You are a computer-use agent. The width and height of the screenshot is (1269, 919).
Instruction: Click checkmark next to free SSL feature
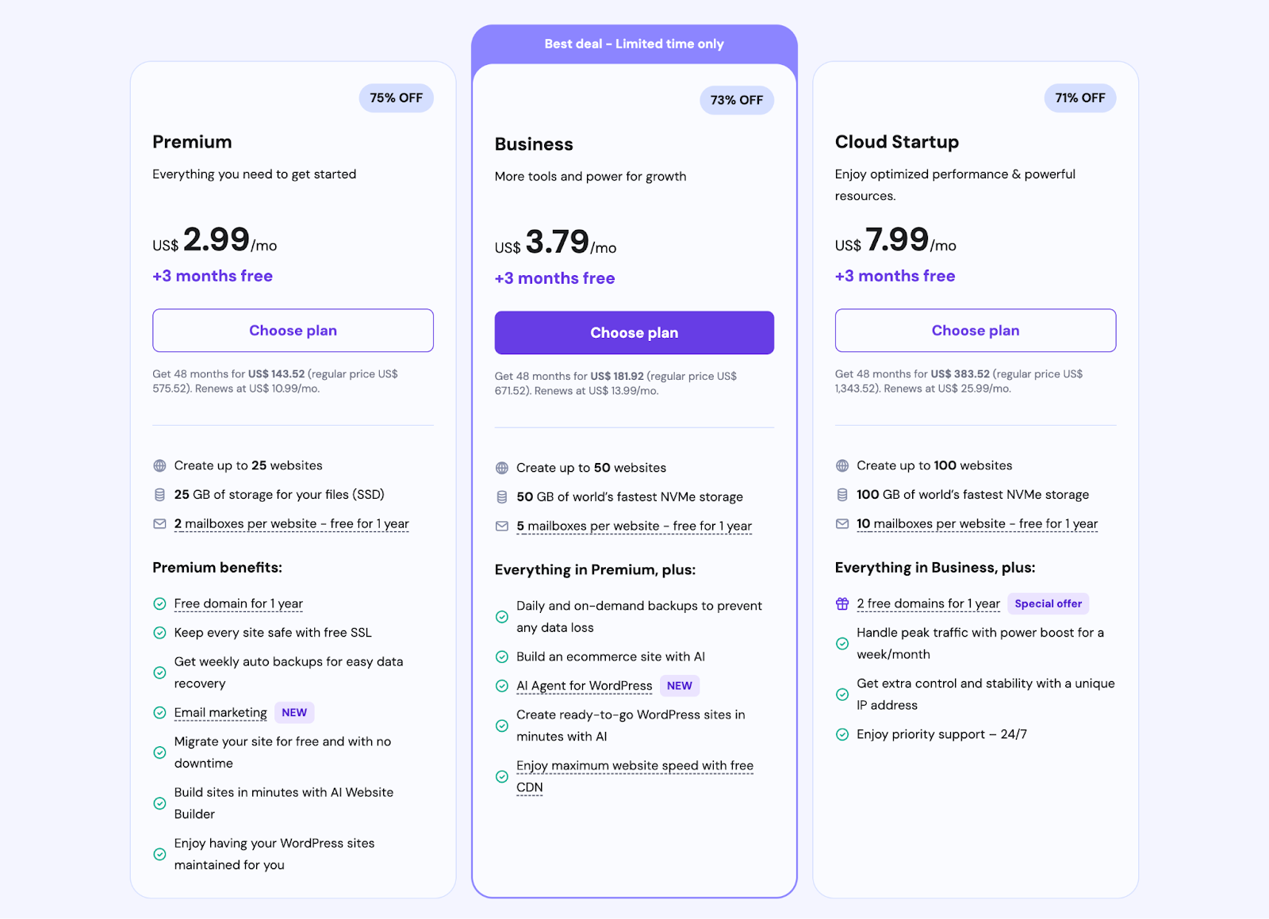159,633
